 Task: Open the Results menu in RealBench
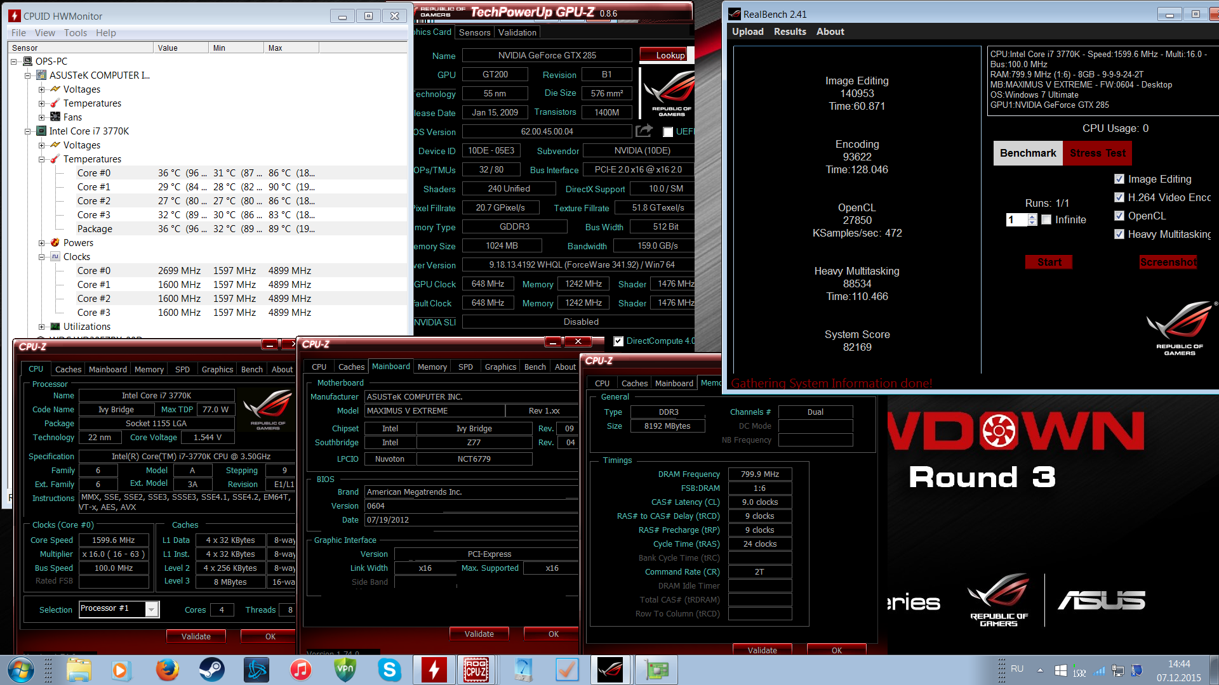(790, 32)
